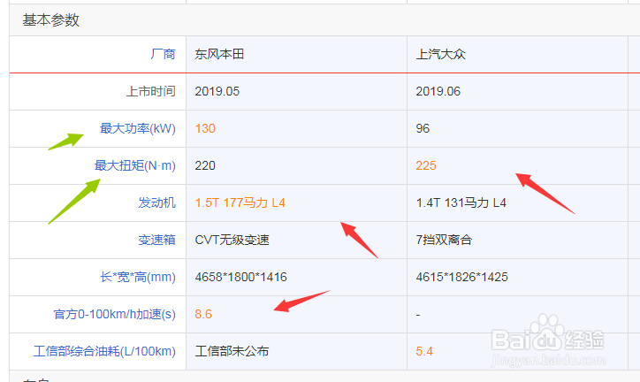
Task: Open the 工信部综合油耗(L/100km) link
Action: tap(104, 351)
